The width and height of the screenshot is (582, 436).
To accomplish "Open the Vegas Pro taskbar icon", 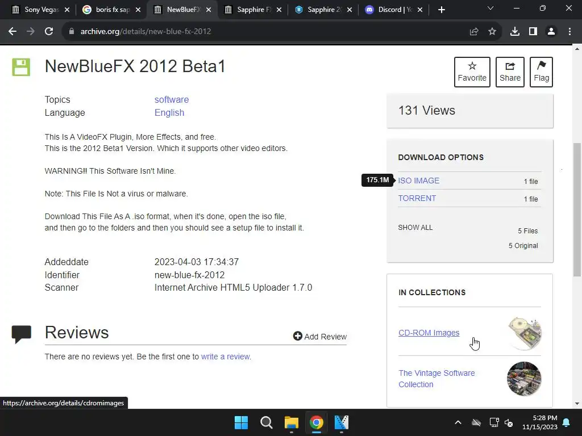I will pyautogui.click(x=342, y=422).
